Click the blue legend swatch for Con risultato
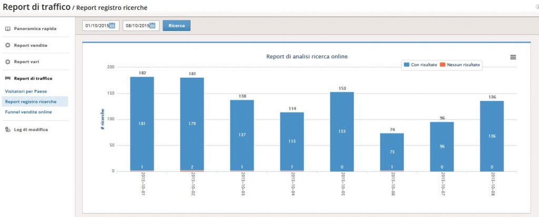This screenshot has width=539, height=217. click(407, 65)
